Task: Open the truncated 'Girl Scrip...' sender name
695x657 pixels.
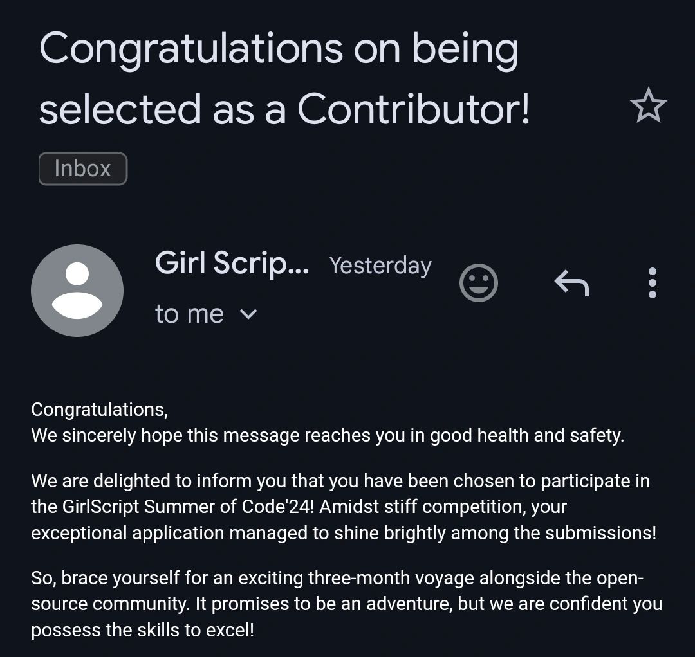Action: point(232,264)
